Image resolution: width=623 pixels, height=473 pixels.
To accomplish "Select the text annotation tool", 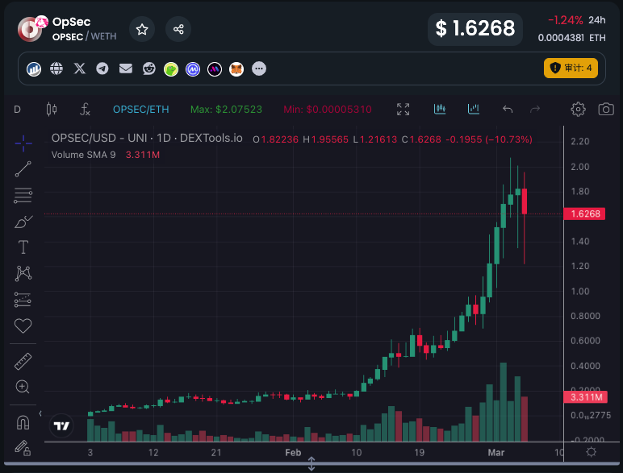I will (23, 247).
